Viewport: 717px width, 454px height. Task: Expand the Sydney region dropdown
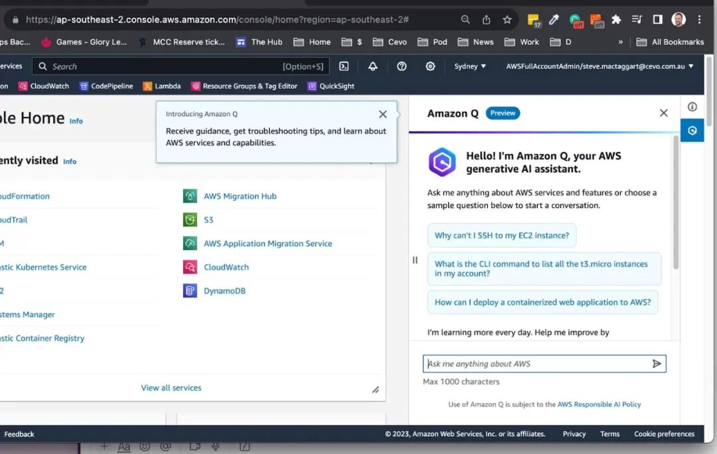click(469, 66)
